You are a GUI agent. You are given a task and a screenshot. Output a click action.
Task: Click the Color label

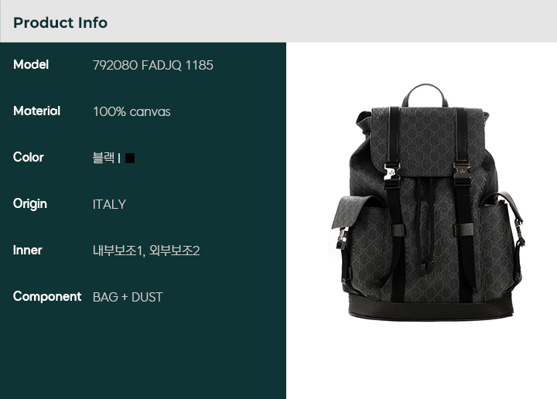[x=29, y=157]
